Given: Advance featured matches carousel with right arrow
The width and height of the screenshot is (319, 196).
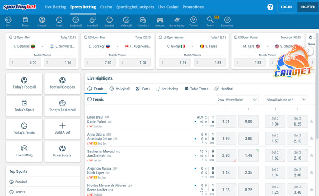Looking at the screenshot, I should 309,51.
